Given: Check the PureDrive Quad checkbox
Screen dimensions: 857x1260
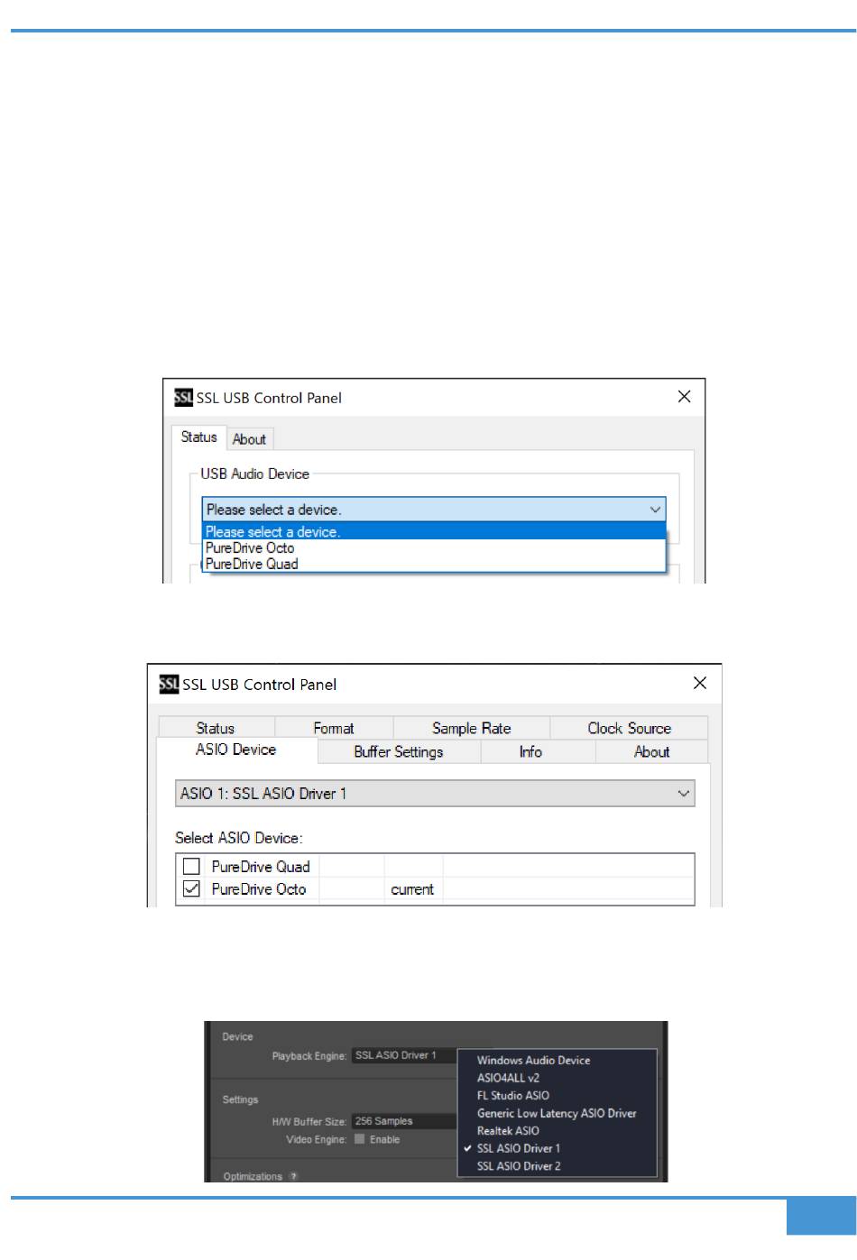Looking at the screenshot, I should 191,867.
